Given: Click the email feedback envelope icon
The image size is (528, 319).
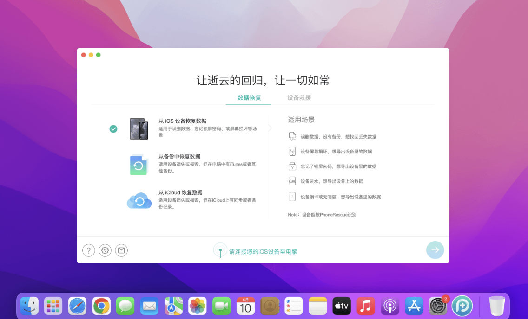Looking at the screenshot, I should pos(121,250).
